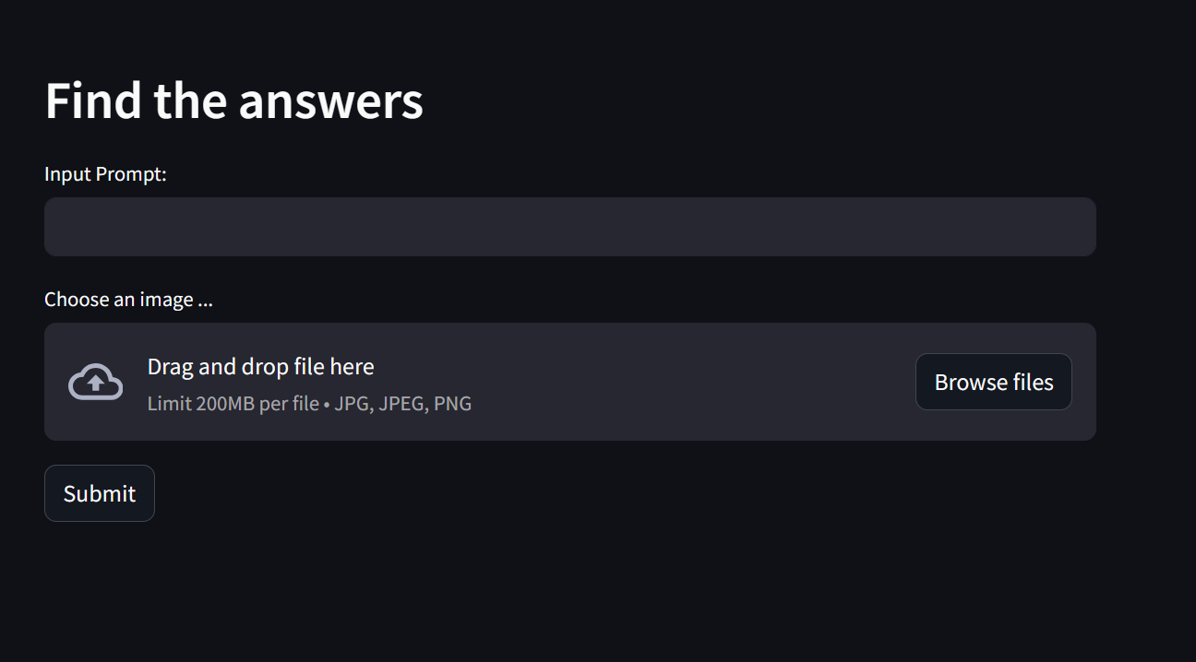The image size is (1196, 662).
Task: Click the uploader dropzone background
Action: pos(646,381)
